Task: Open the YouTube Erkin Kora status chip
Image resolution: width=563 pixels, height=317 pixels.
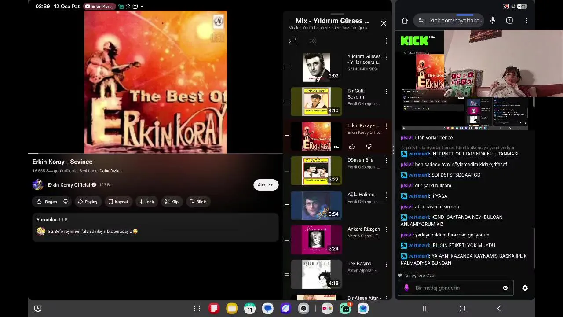Action: point(99,7)
